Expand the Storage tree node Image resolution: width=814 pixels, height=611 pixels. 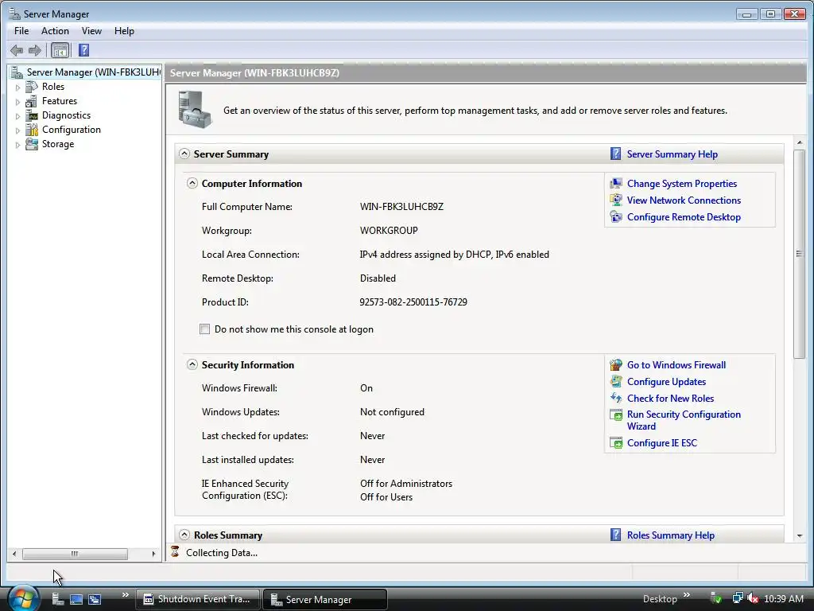coord(17,145)
